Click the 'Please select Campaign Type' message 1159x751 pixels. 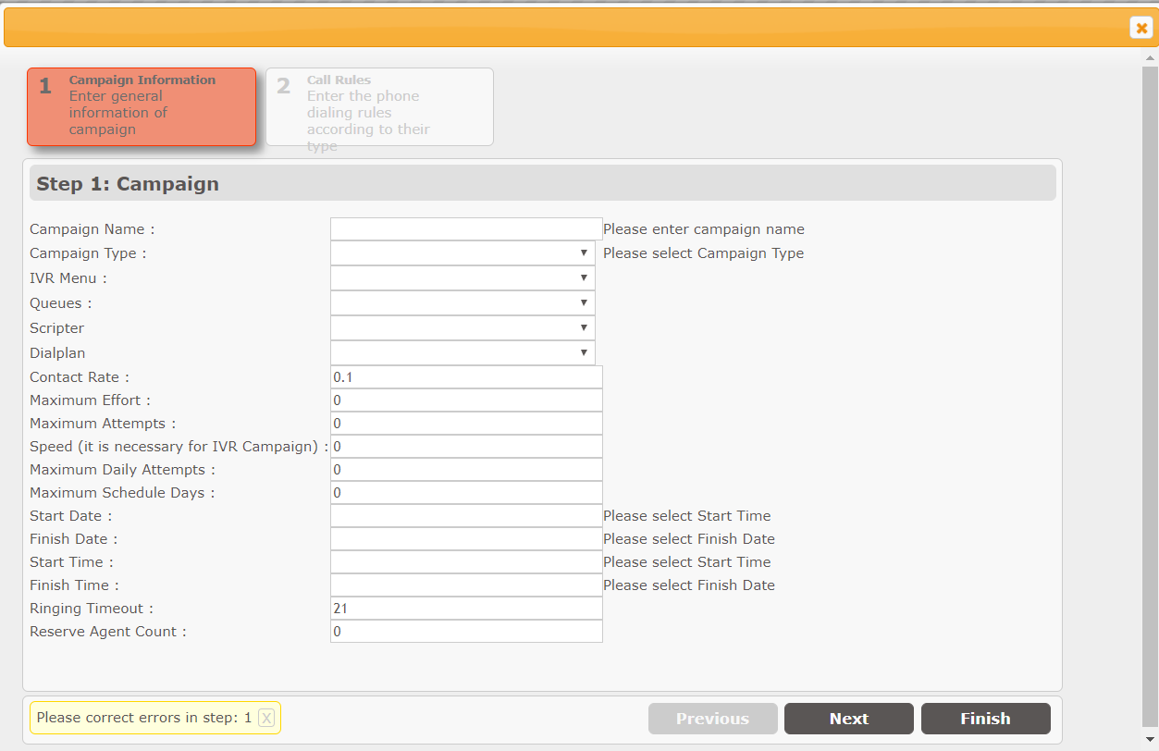704,253
